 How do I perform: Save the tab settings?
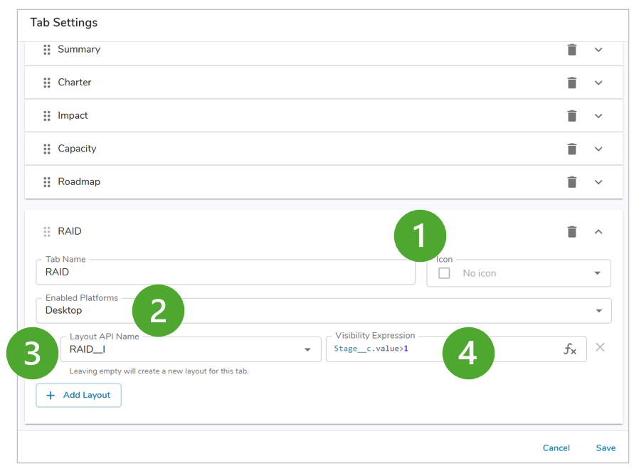click(606, 448)
